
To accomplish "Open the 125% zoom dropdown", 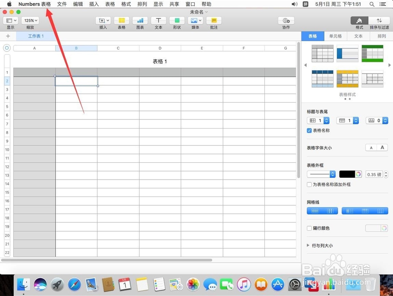I will point(30,20).
